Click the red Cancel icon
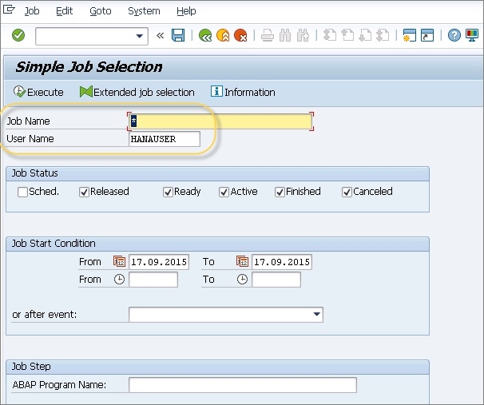Screen dimensions: 484x405 [x=240, y=35]
